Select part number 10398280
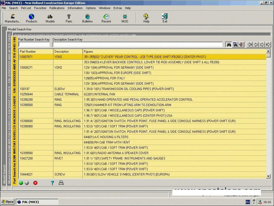 (x=26, y=99)
